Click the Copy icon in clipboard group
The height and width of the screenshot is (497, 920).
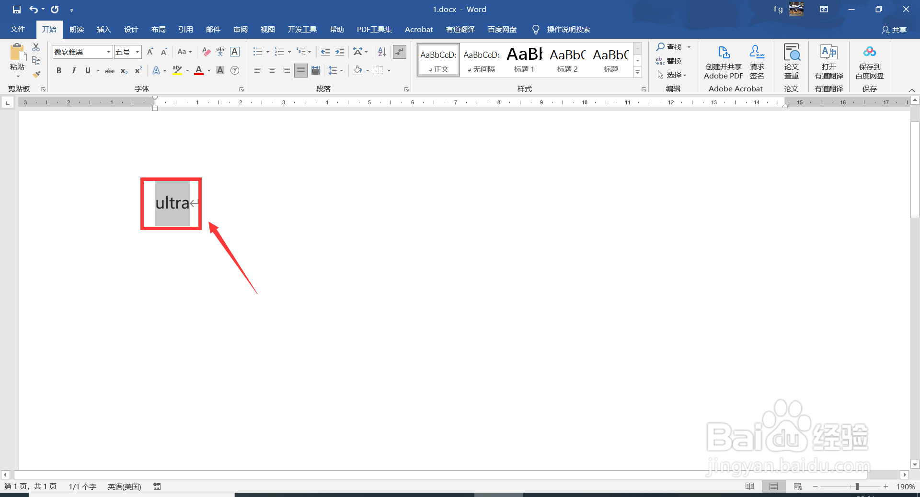(36, 61)
